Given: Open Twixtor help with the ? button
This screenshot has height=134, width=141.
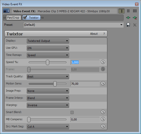Looking at the screenshot, I should point(104,34).
